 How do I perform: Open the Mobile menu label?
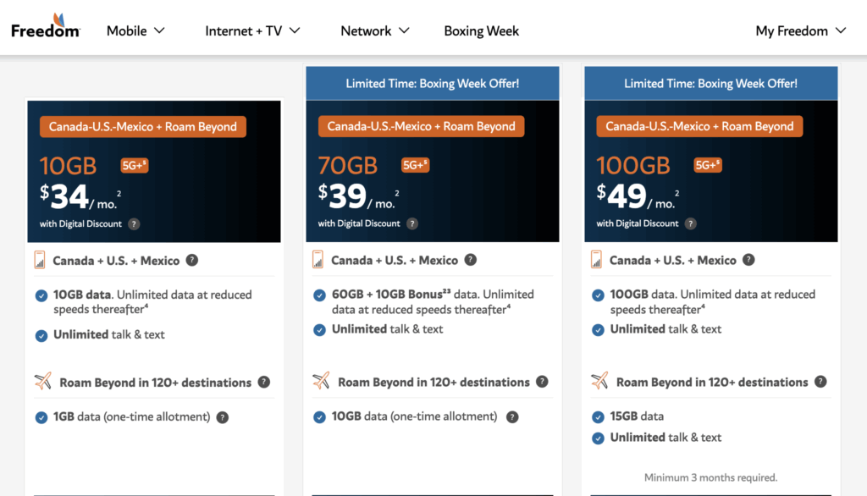[x=127, y=31]
